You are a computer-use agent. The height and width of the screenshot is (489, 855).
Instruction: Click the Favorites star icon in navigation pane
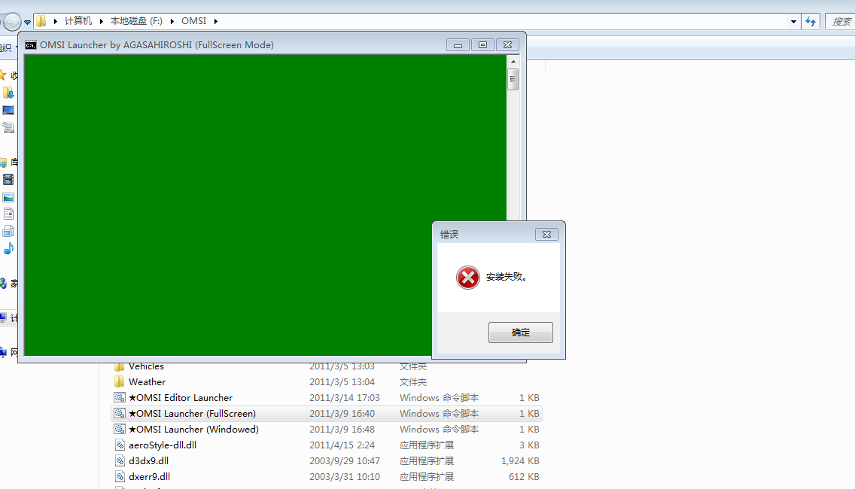click(x=3, y=75)
